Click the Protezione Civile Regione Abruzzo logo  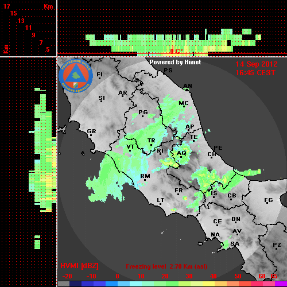click(76, 76)
